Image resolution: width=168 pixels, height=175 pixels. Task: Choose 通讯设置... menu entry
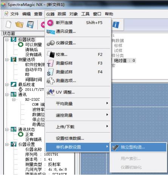pyautogui.click(x=78, y=31)
